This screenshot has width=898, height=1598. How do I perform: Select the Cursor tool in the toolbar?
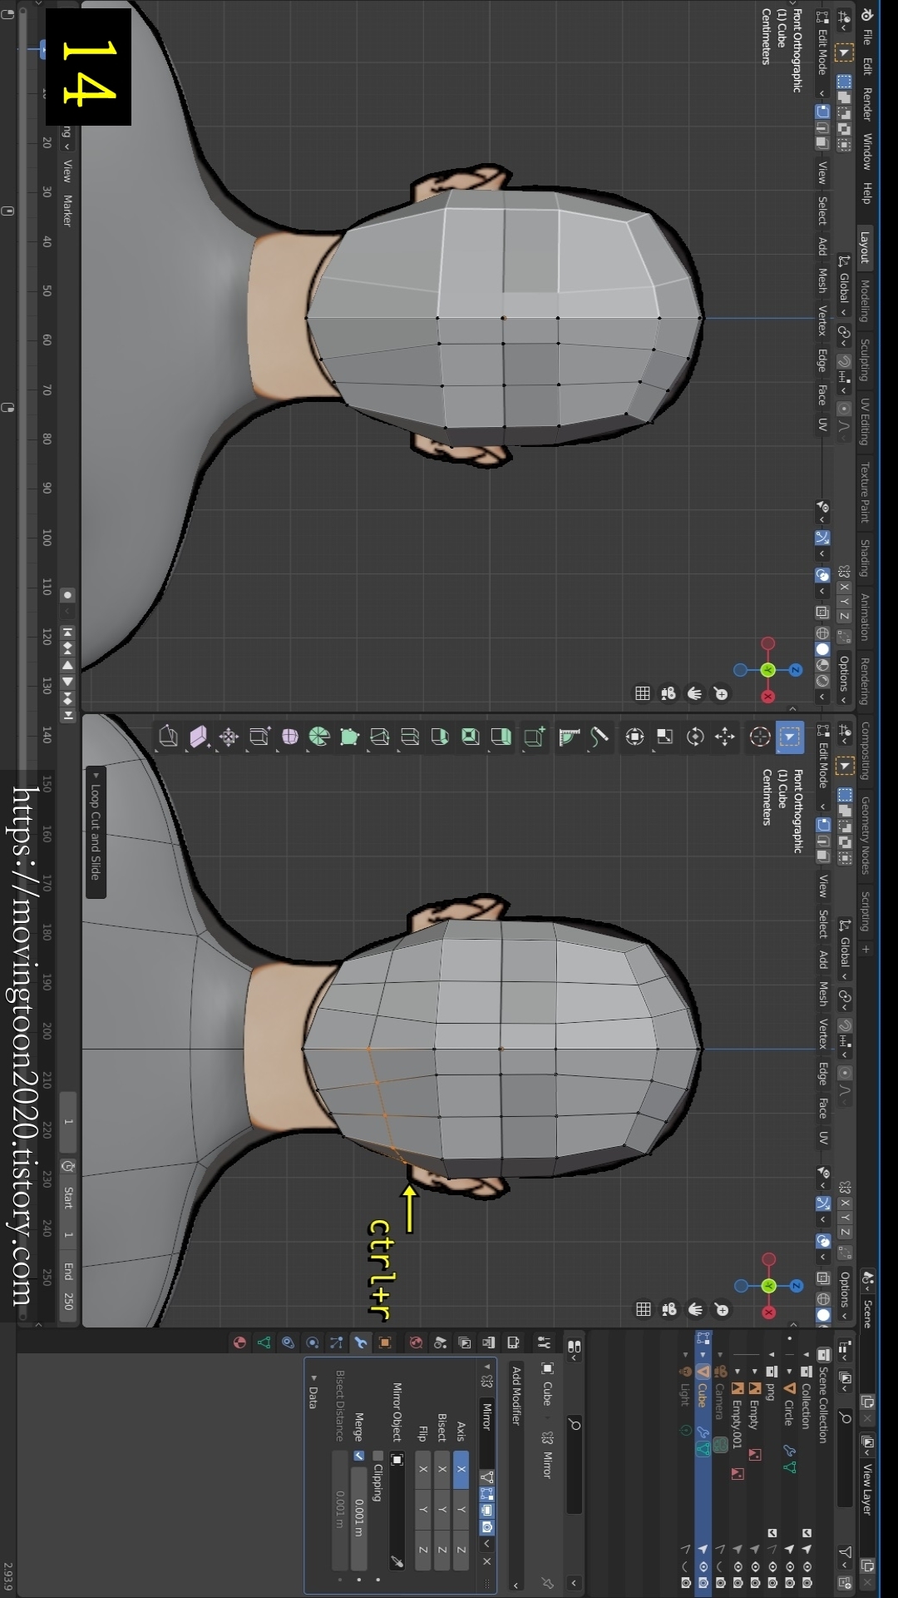coord(760,737)
